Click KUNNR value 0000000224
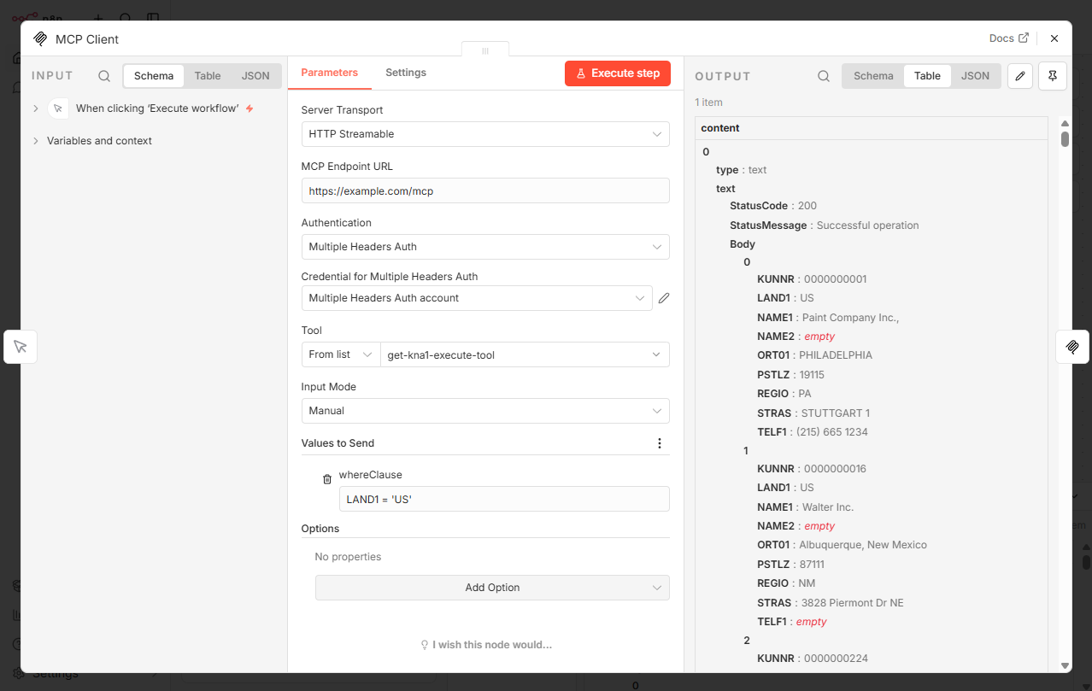 [x=835, y=659]
